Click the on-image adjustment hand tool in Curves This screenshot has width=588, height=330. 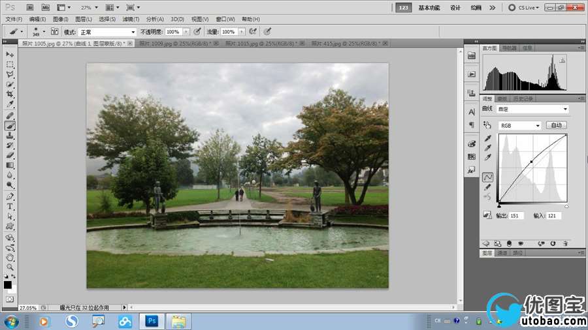click(487, 125)
